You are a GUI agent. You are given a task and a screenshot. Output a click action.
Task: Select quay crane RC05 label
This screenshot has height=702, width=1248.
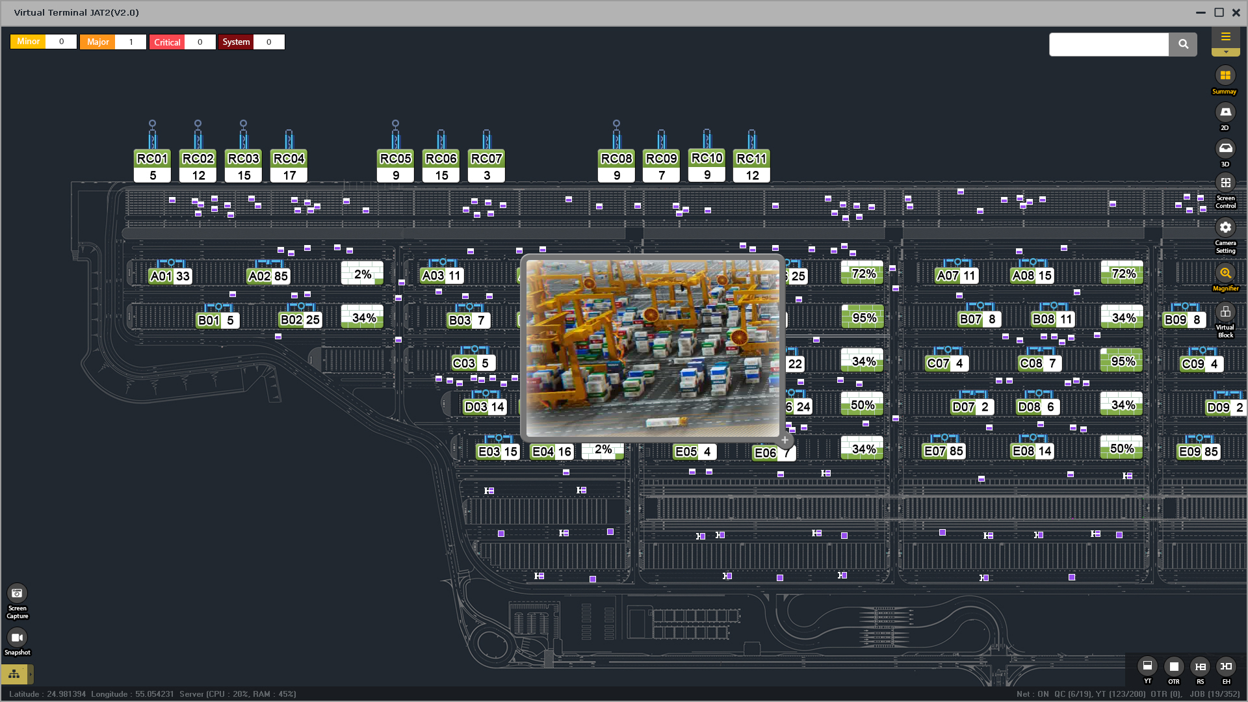point(395,159)
